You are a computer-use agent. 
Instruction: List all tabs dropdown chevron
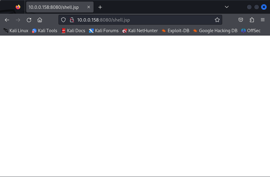coord(227,7)
